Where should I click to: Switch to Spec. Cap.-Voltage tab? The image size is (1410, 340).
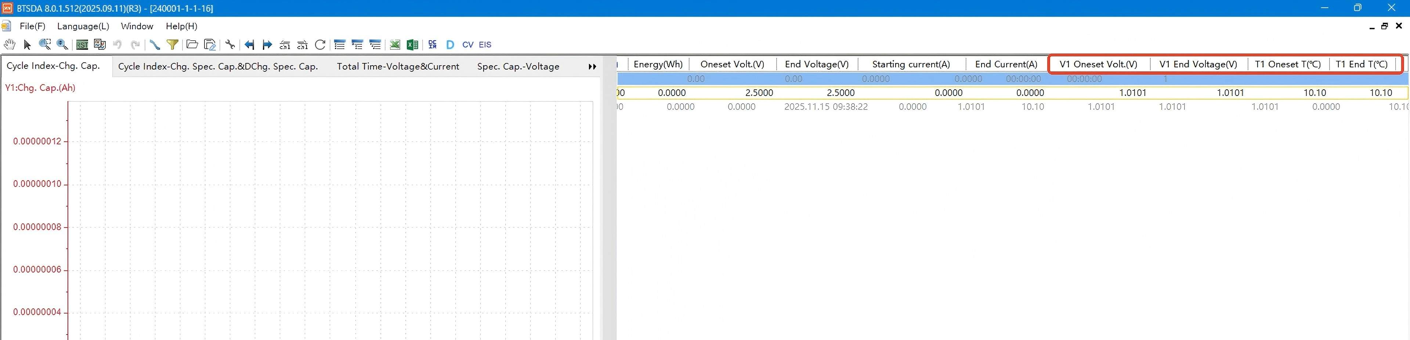point(518,67)
